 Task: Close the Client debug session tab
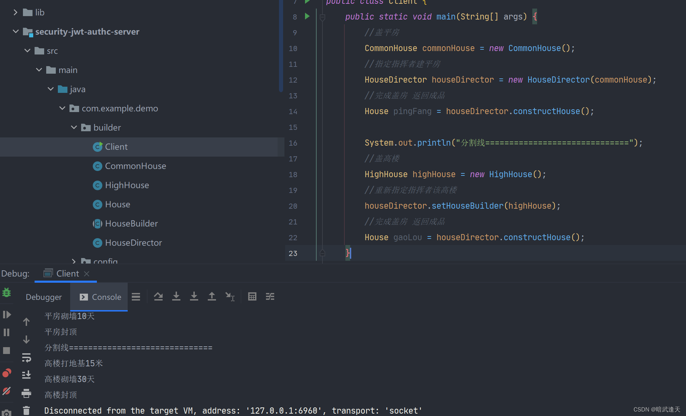[87, 273]
